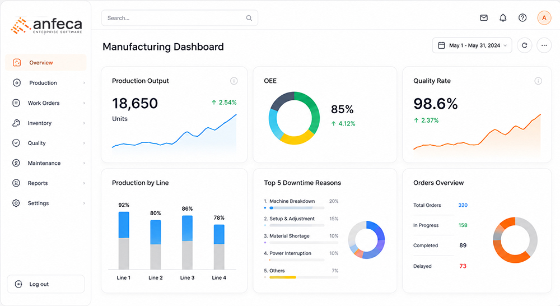
Task: Click the Settings gear icon
Action: click(16, 203)
